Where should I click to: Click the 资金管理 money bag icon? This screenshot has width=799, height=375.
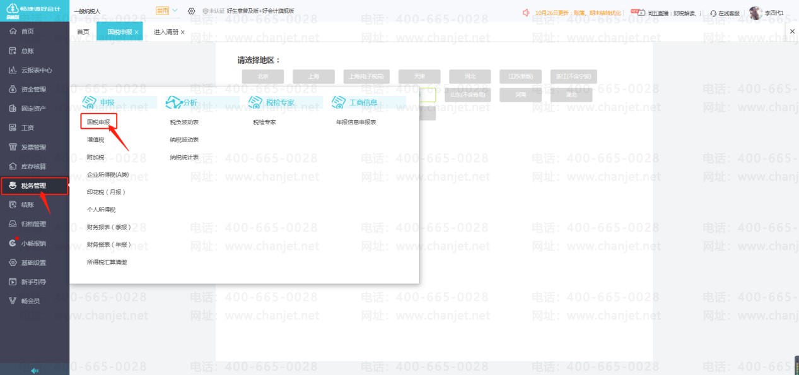pos(12,89)
